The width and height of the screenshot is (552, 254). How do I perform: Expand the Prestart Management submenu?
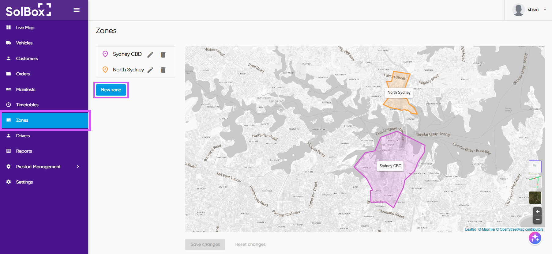pos(78,167)
